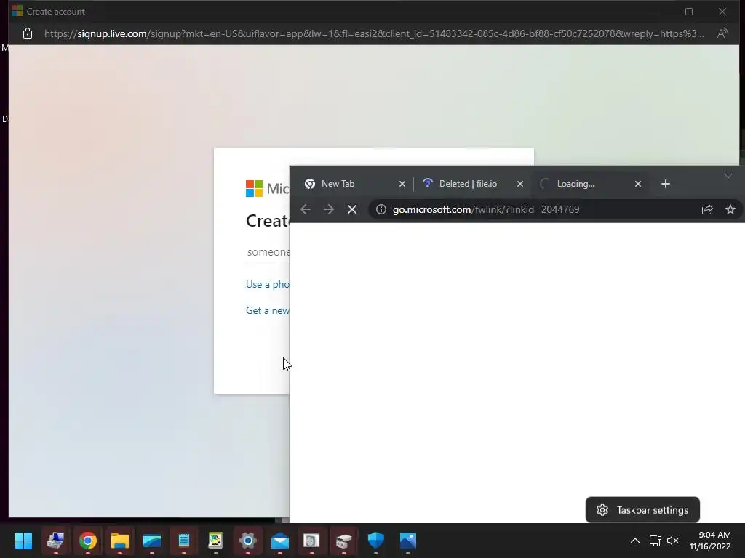This screenshot has width=745, height=558.
Task: Stop loading the page in Chrome
Action: (x=352, y=209)
